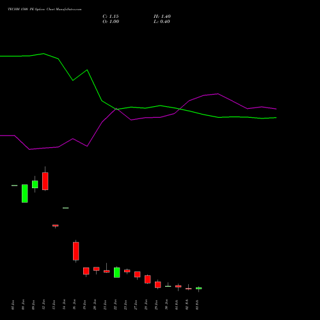
Task: Click the green candle above 09 Jan
Action: click(x=35, y=184)
